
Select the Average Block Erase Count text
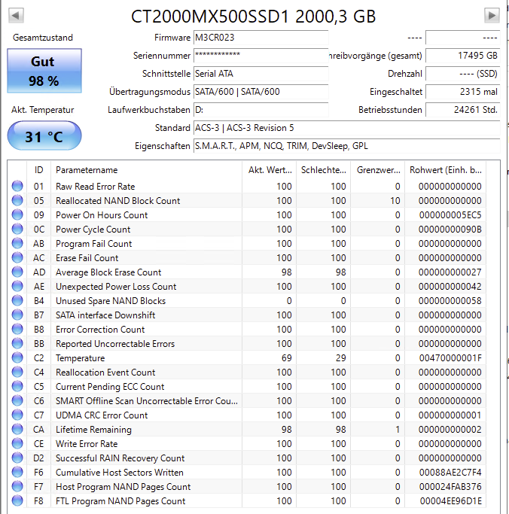pos(108,272)
